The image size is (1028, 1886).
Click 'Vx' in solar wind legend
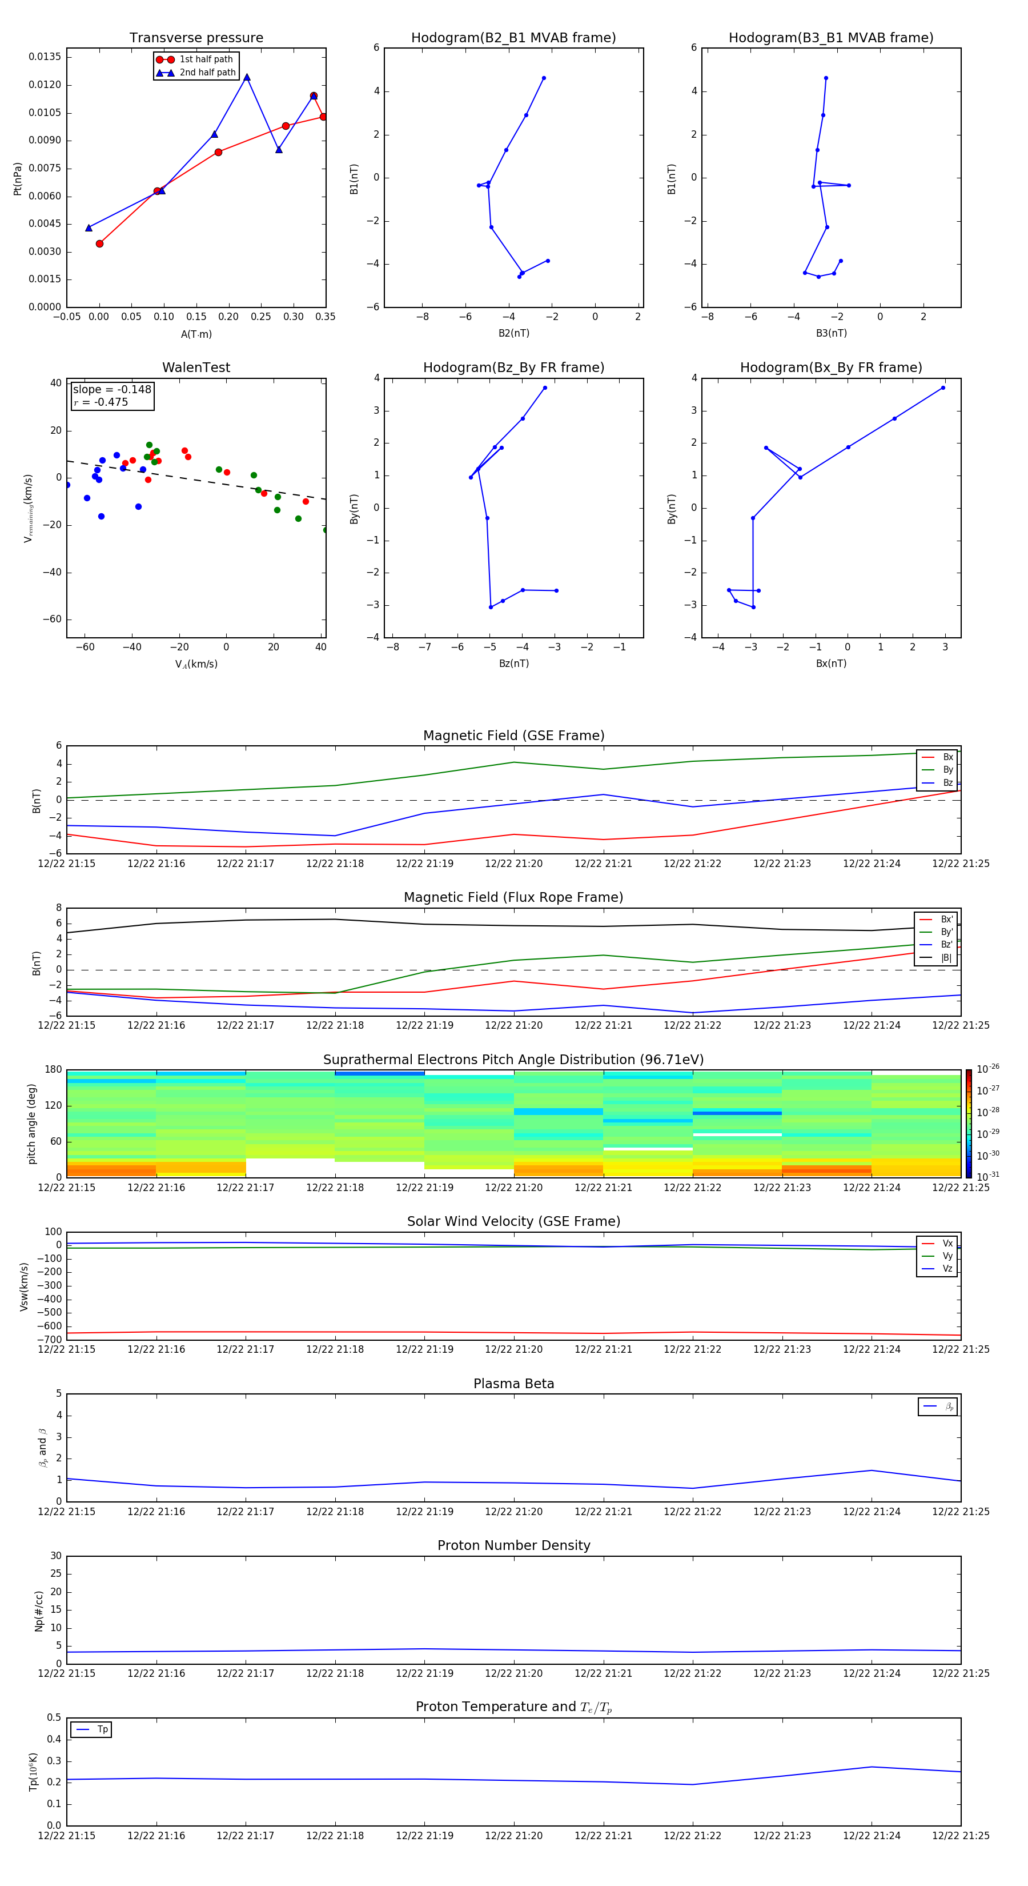click(947, 1243)
